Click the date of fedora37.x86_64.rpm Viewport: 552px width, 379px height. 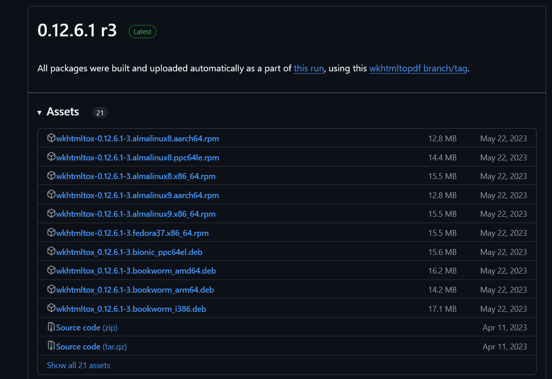tap(504, 233)
